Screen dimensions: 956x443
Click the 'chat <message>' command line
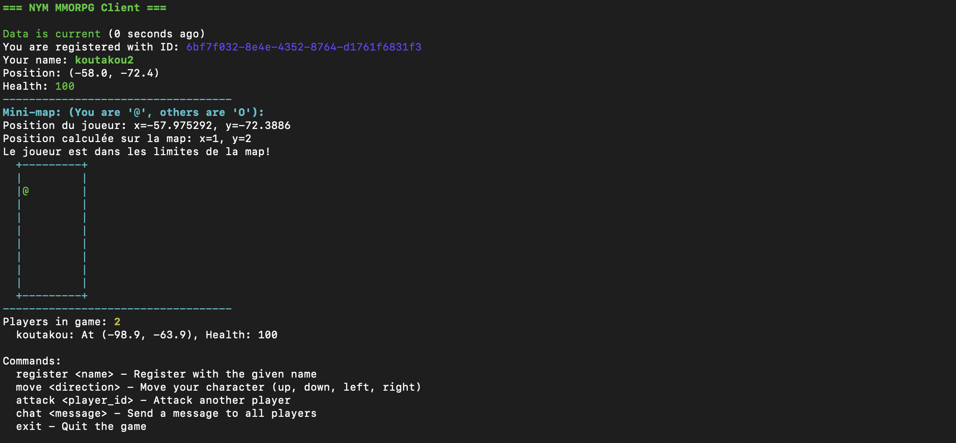(x=166, y=414)
